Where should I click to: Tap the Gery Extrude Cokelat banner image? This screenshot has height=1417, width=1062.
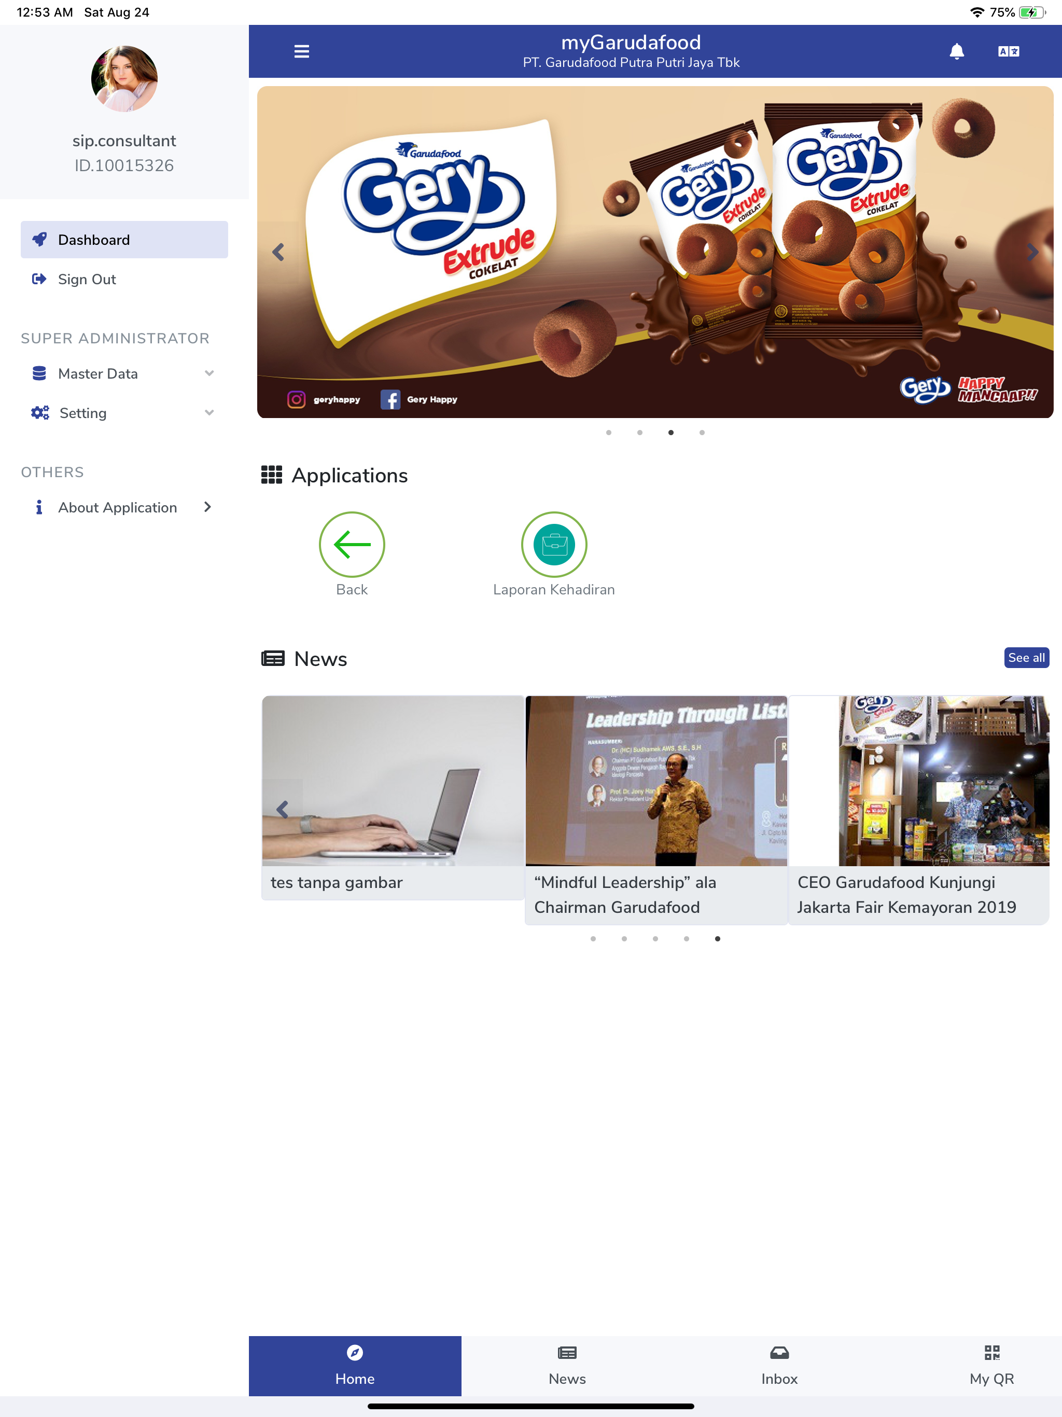[x=655, y=253]
